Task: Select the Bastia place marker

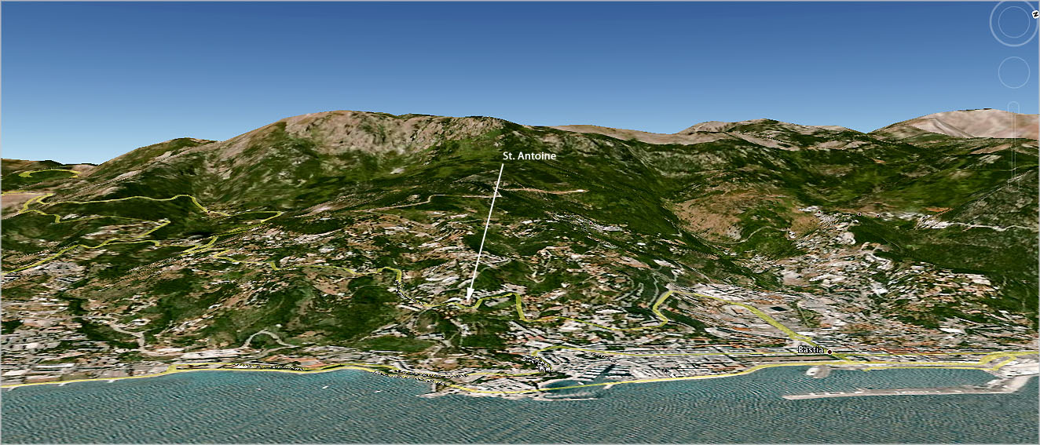Action: tap(829, 351)
